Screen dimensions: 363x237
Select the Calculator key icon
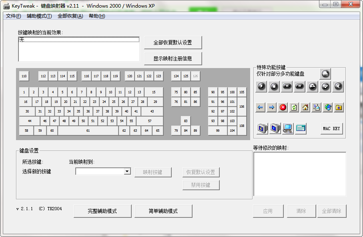(x=301, y=128)
